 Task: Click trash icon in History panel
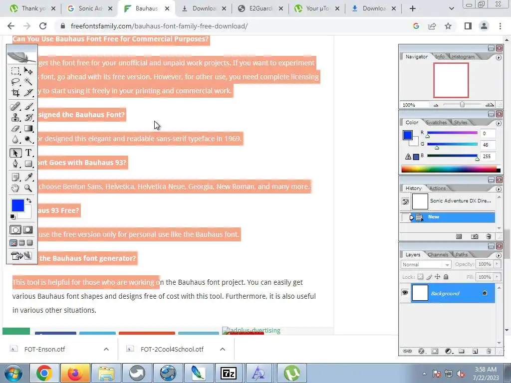[x=488, y=236]
